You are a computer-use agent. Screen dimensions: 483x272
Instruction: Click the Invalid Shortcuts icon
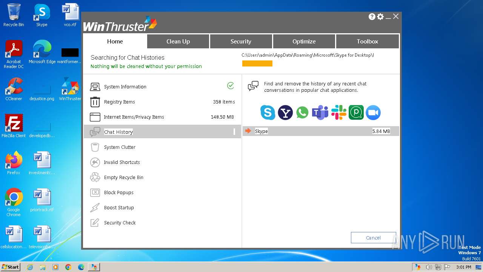click(x=95, y=162)
